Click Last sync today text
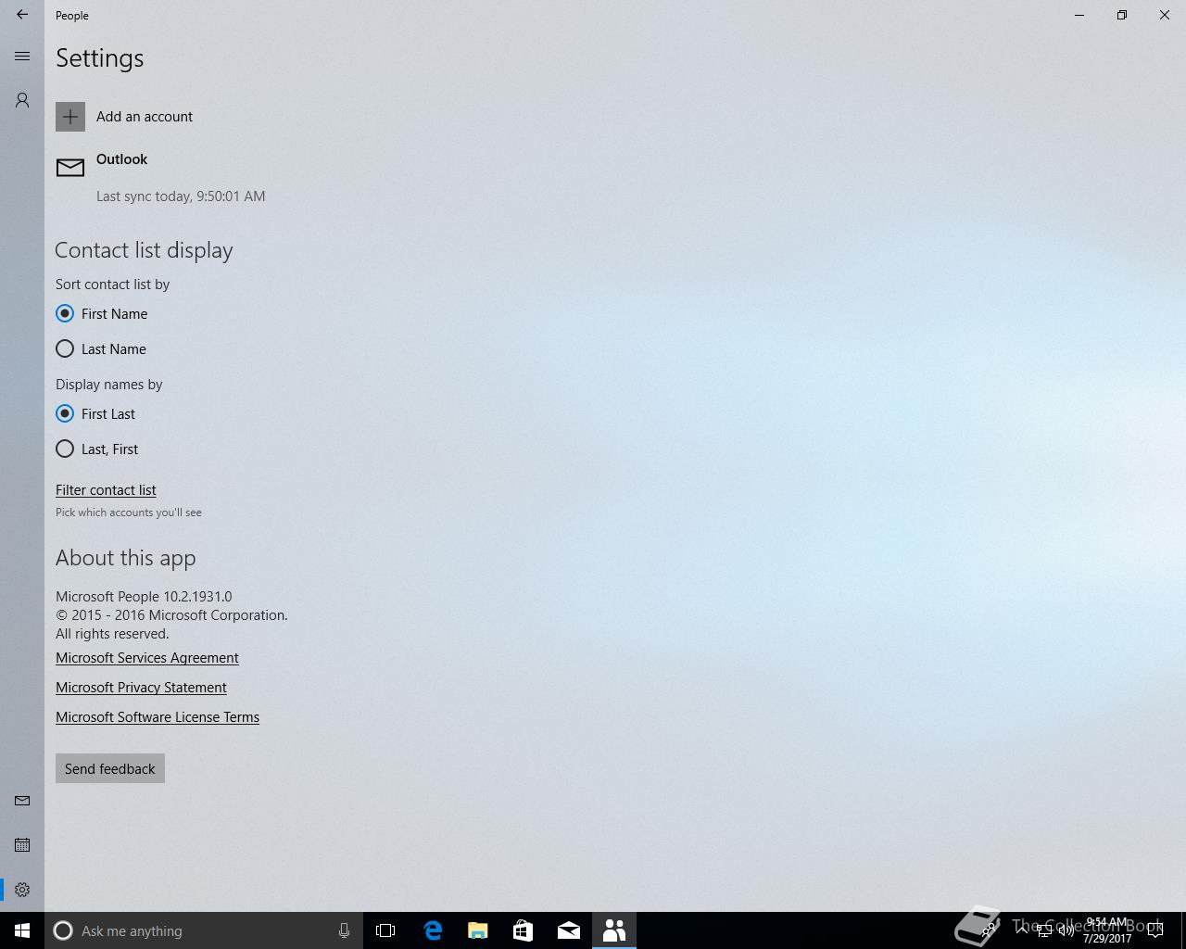The image size is (1186, 949). [x=181, y=196]
